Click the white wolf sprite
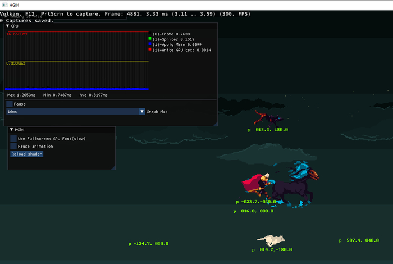Viewport: 393px width, 264px height. tap(270, 240)
